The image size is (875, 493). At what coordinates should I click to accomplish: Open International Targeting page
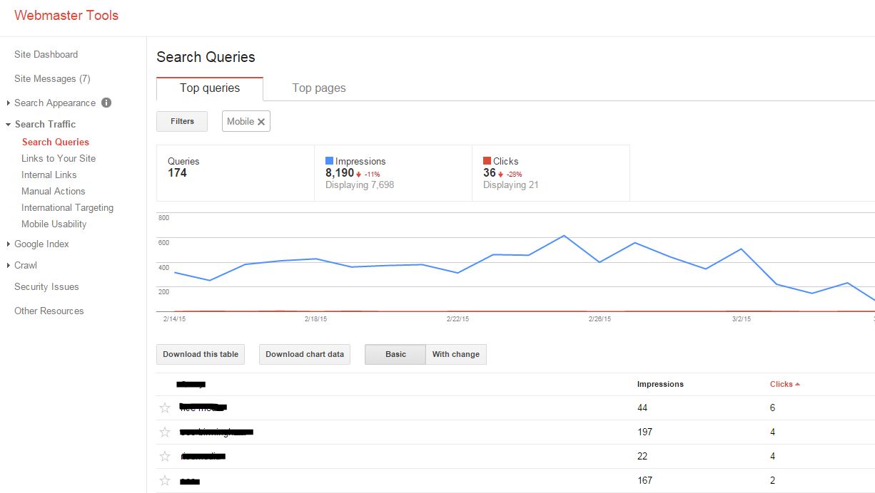point(68,207)
